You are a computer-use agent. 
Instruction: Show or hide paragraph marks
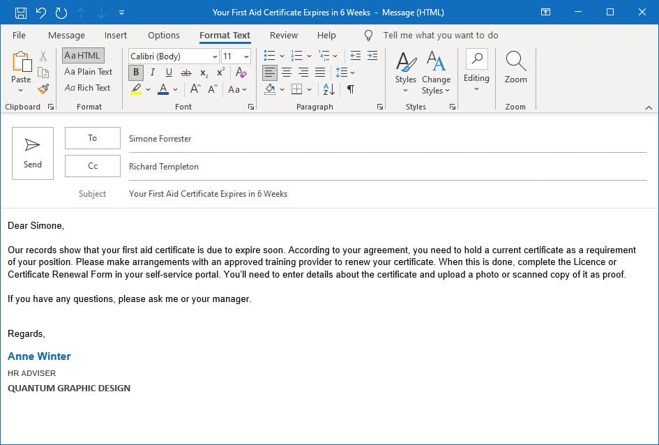pyautogui.click(x=351, y=89)
